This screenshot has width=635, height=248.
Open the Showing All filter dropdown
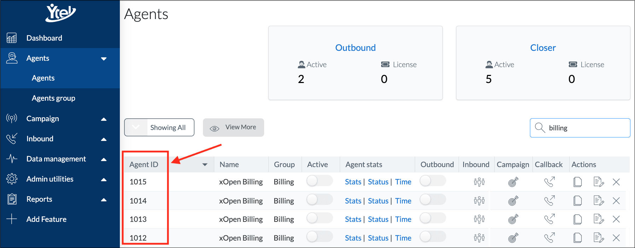tap(159, 127)
